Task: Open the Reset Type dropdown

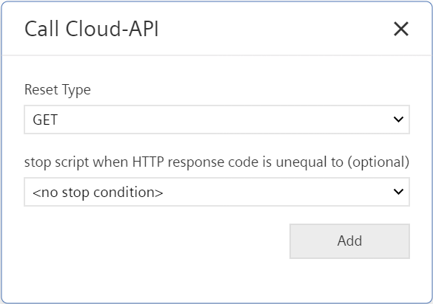Action: (217, 120)
